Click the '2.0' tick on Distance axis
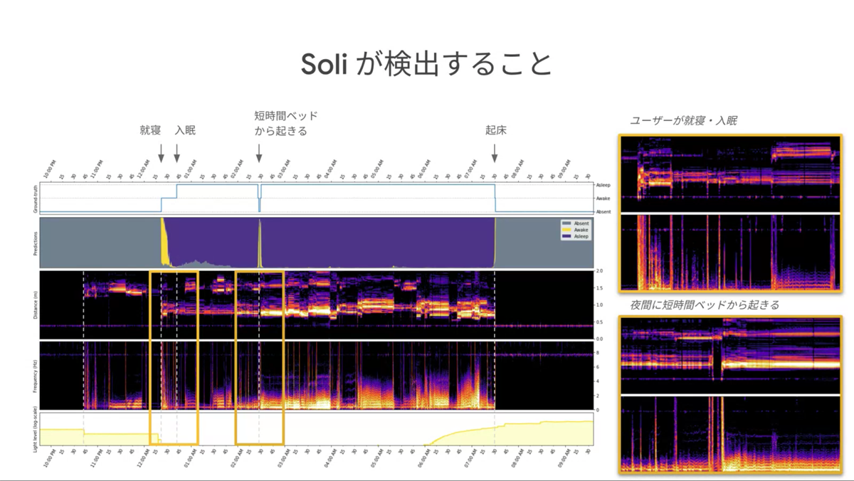Viewport: 854px width, 481px height. (x=599, y=271)
